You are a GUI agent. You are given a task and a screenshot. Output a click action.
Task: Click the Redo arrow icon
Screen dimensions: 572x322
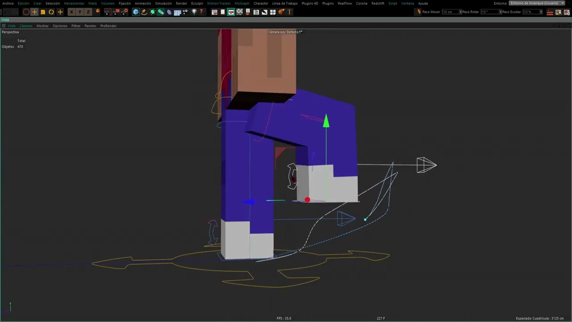(15, 12)
